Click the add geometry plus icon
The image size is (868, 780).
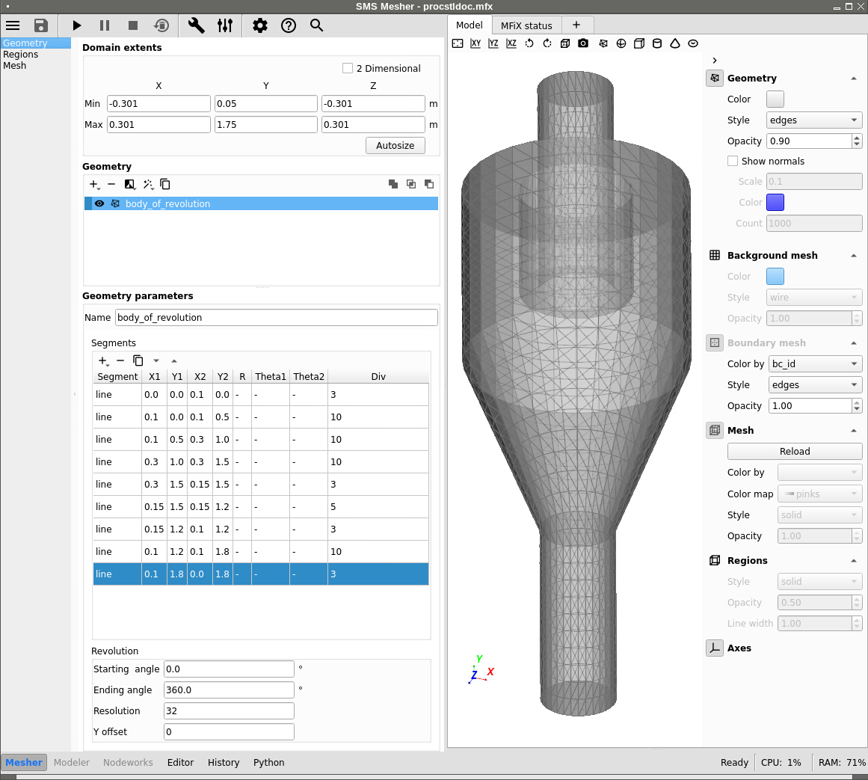tap(93, 184)
